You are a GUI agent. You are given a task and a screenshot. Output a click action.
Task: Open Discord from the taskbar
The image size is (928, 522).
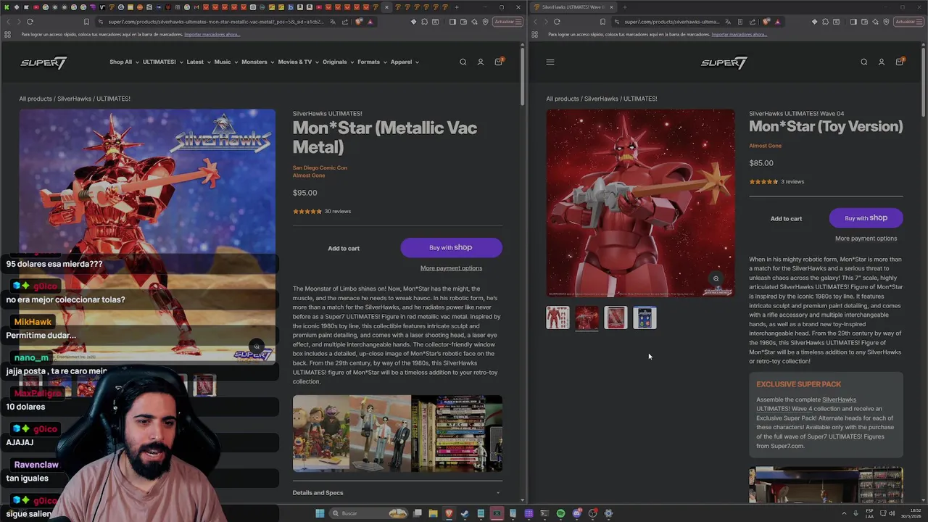point(576,513)
